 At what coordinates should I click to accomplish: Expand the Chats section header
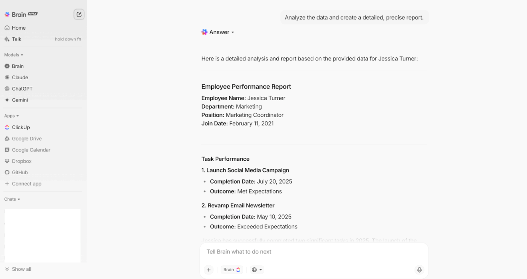click(x=12, y=199)
